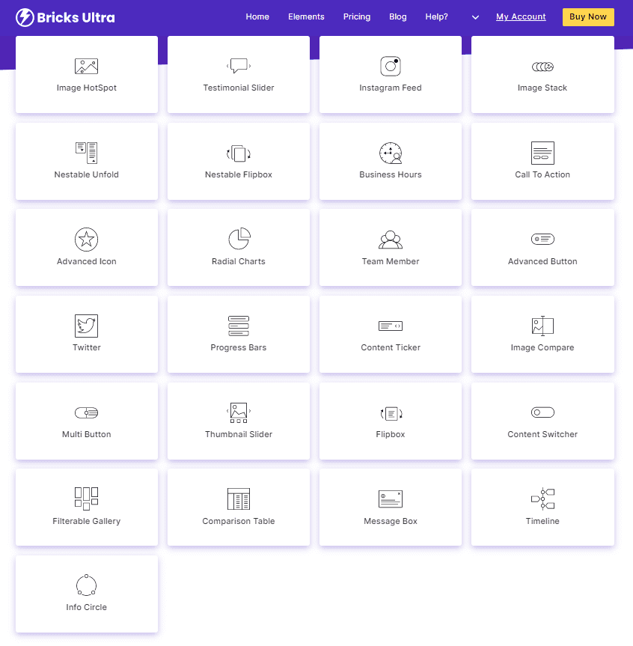The width and height of the screenshot is (633, 646).
Task: Go to the Pricing menu item
Action: tap(357, 17)
